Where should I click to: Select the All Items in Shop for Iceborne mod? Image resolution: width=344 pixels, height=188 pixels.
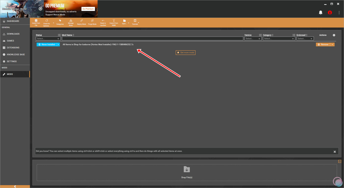pos(98,44)
